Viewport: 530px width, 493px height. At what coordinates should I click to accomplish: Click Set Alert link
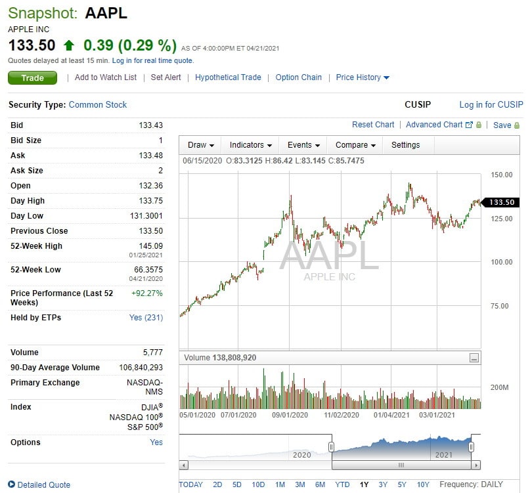pyautogui.click(x=166, y=77)
